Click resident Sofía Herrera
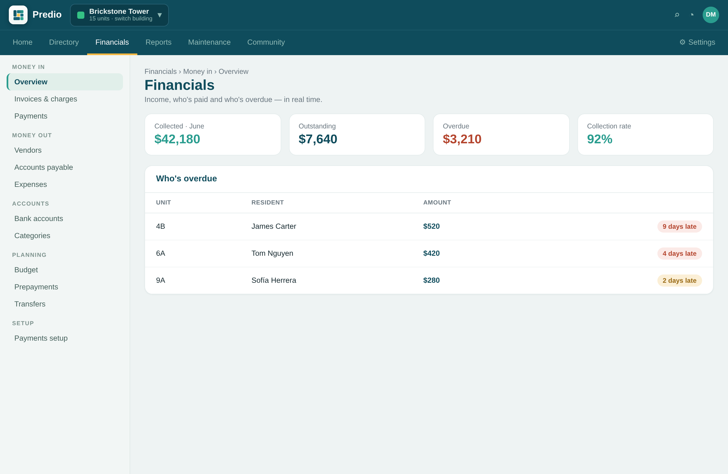 (274, 280)
